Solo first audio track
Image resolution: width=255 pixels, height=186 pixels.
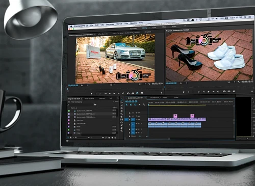(x=141, y=123)
